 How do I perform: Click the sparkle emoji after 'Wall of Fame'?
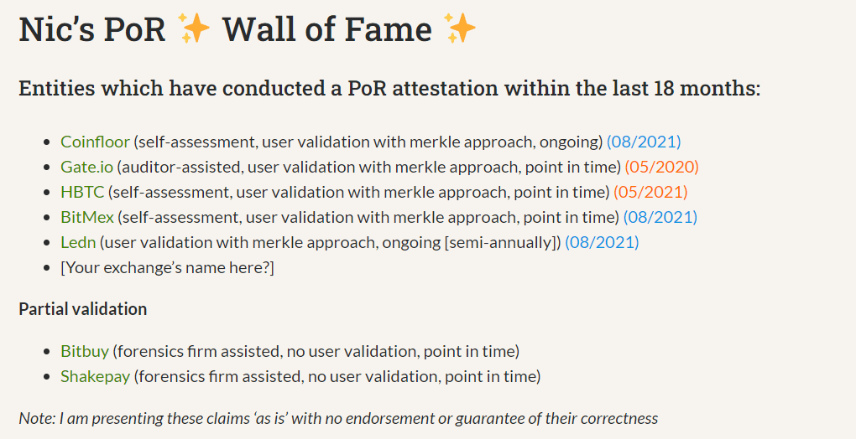coord(460,28)
